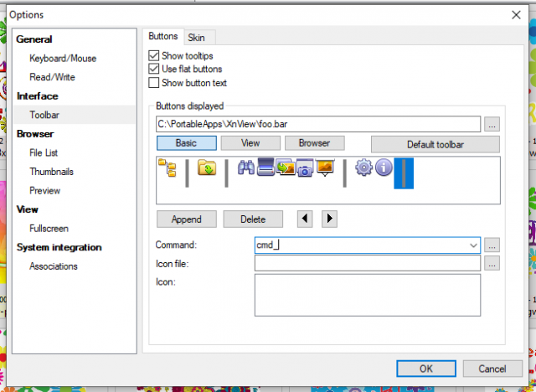Select Browser category in sidebar

[x=35, y=134]
